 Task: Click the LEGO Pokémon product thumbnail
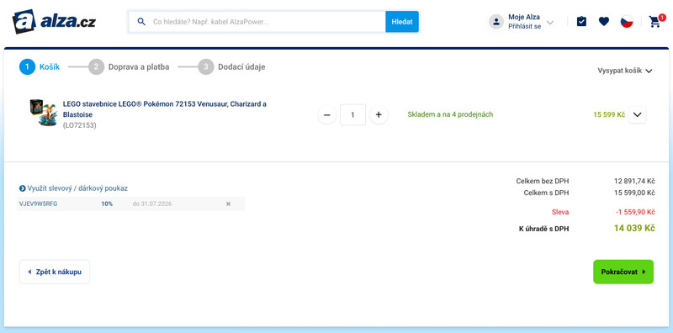(x=44, y=113)
